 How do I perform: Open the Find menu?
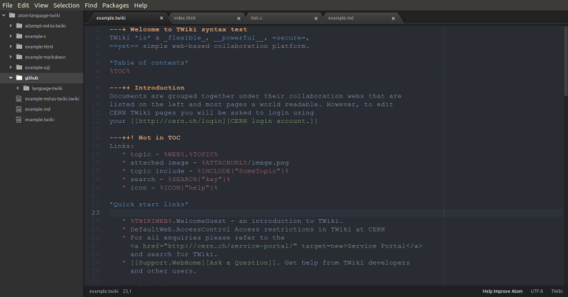coord(91,6)
